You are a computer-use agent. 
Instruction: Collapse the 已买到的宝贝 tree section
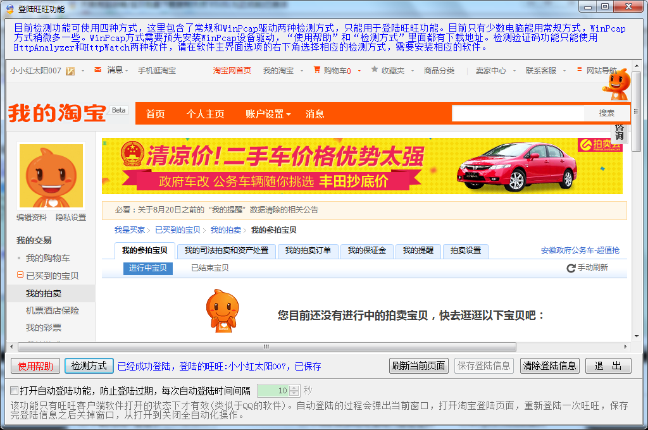(20, 276)
